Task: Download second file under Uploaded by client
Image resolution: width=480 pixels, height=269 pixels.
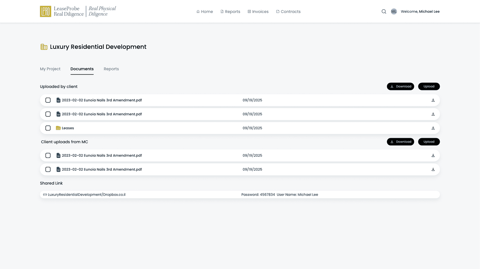Action: pyautogui.click(x=433, y=114)
